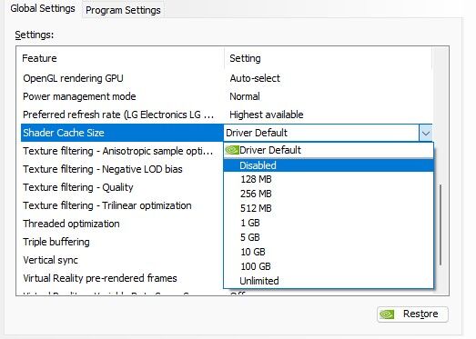The height and width of the screenshot is (339, 476).
Task: Click the Vertical sync feature row
Action: coord(122,260)
